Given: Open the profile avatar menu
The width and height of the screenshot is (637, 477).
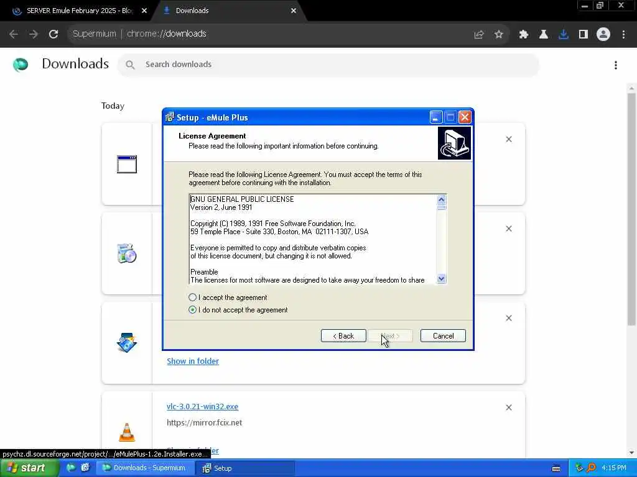Looking at the screenshot, I should coord(603,35).
